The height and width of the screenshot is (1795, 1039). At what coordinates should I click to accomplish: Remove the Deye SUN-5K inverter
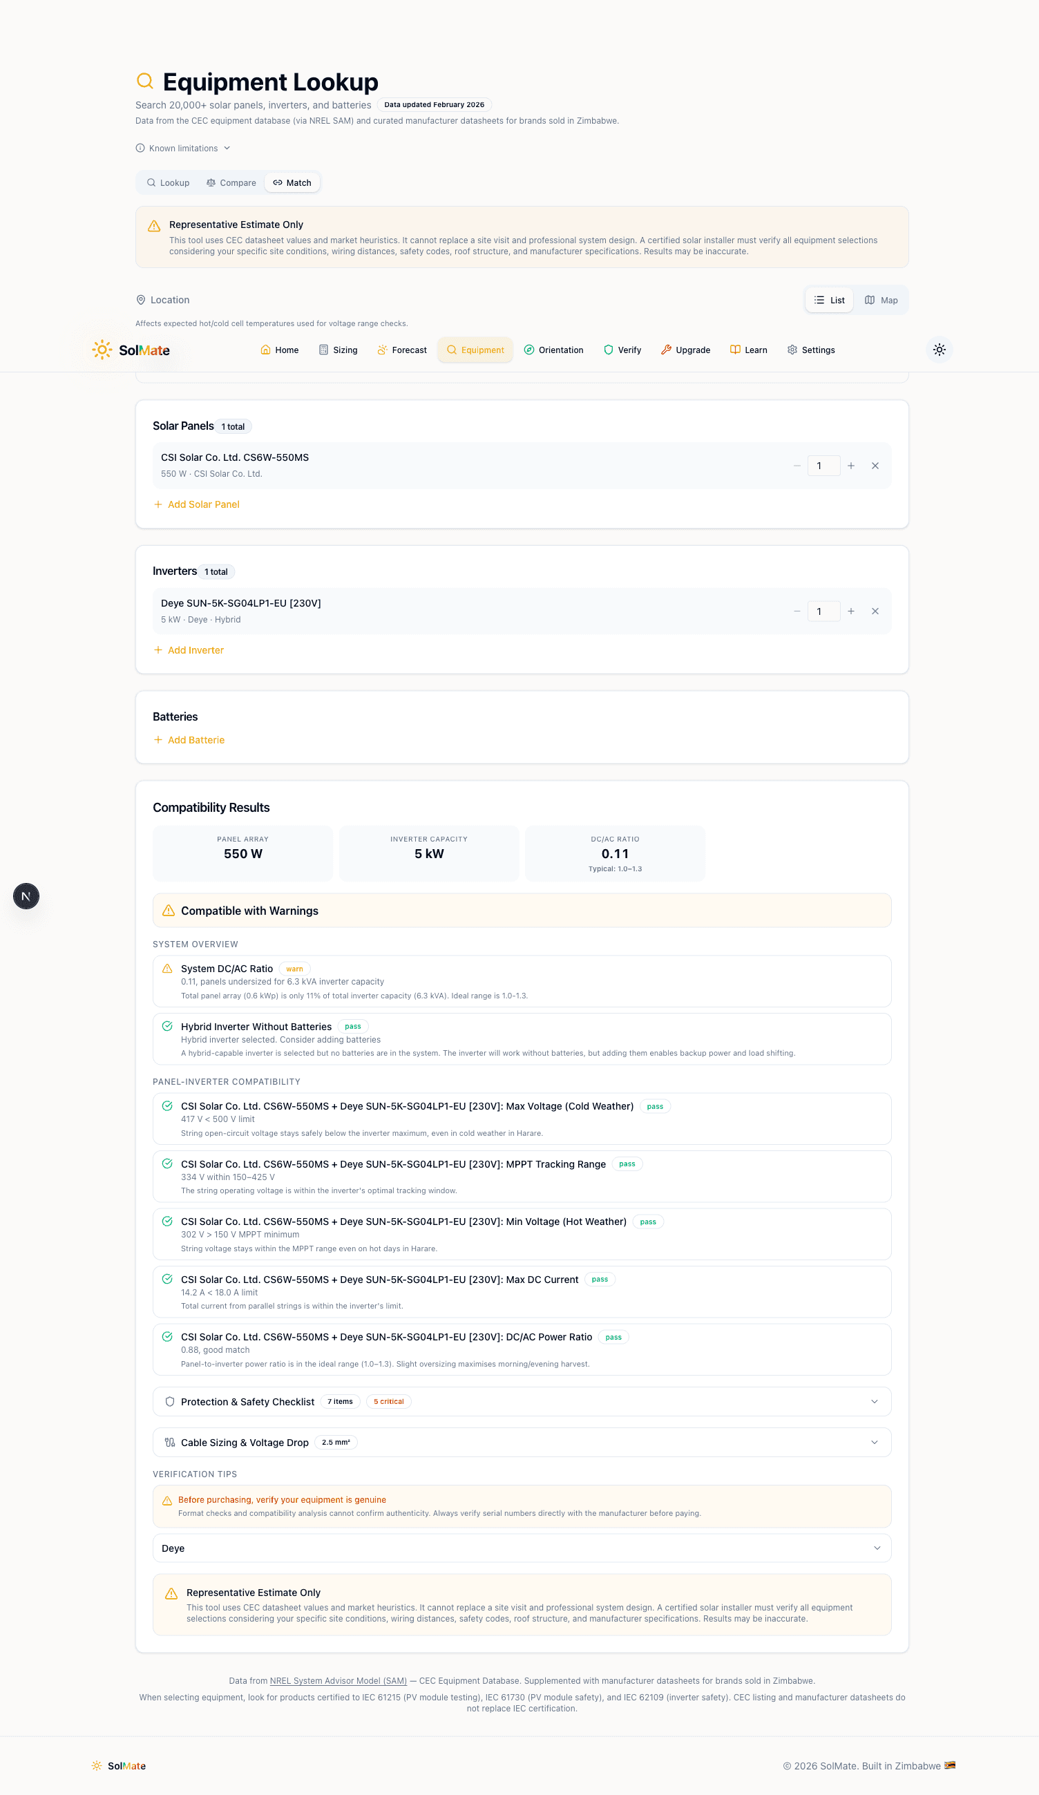[x=875, y=611]
